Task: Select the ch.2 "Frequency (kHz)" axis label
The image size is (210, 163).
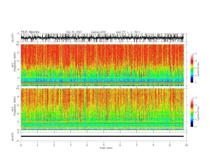Action: click(x=15, y=106)
